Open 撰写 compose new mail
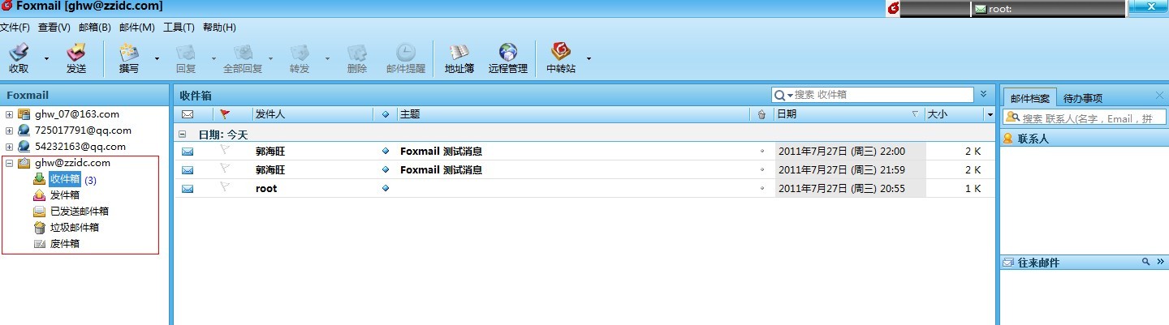The width and height of the screenshot is (1169, 325). click(129, 58)
